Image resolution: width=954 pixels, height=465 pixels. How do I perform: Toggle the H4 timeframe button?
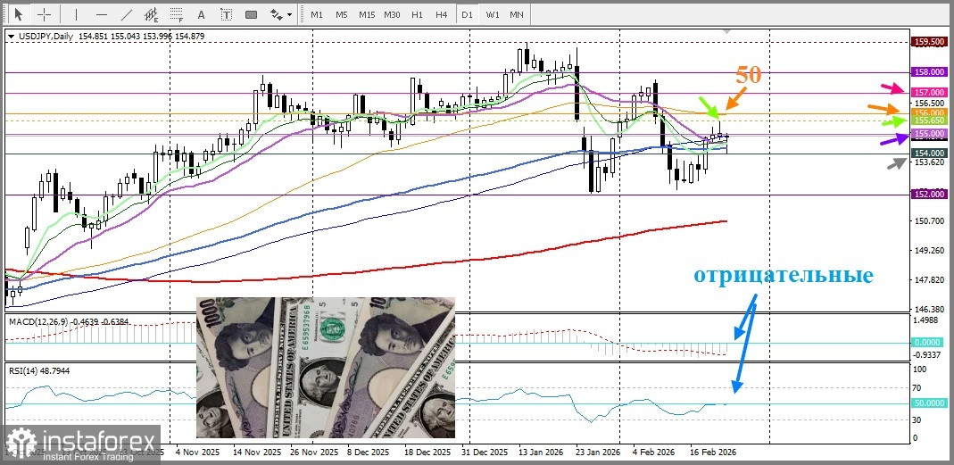pyautogui.click(x=442, y=14)
